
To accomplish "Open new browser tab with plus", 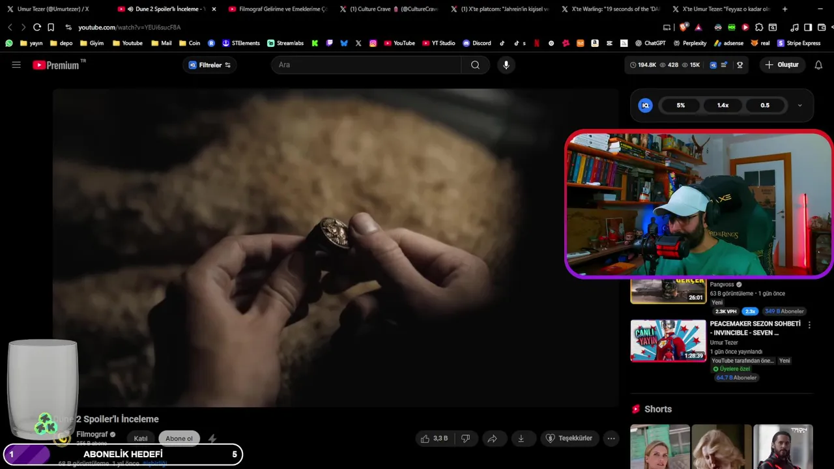I will (x=784, y=9).
